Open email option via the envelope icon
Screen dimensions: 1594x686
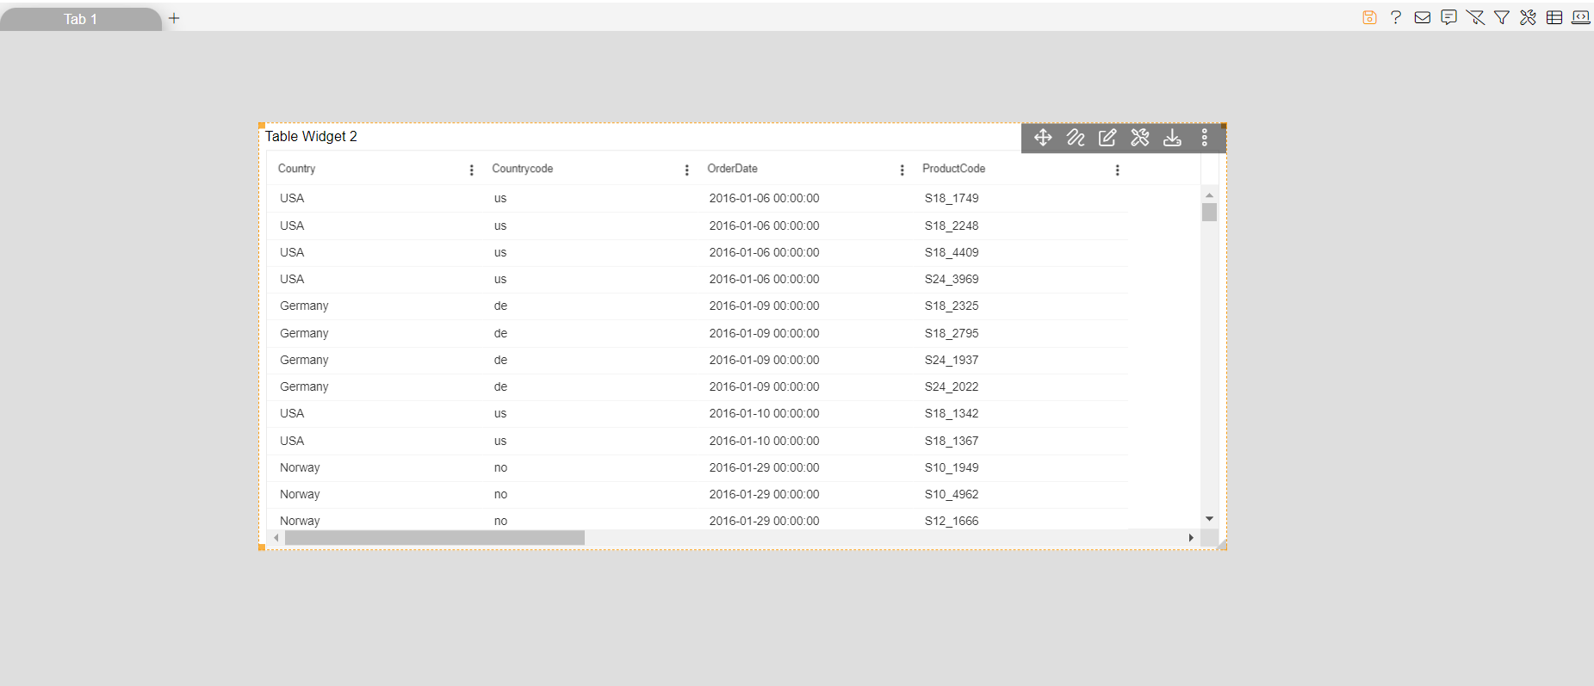click(1423, 17)
